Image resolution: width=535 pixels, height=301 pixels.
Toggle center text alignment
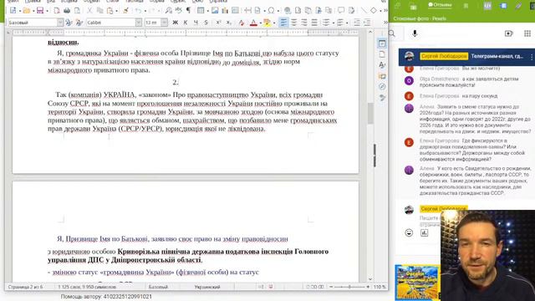293,23
